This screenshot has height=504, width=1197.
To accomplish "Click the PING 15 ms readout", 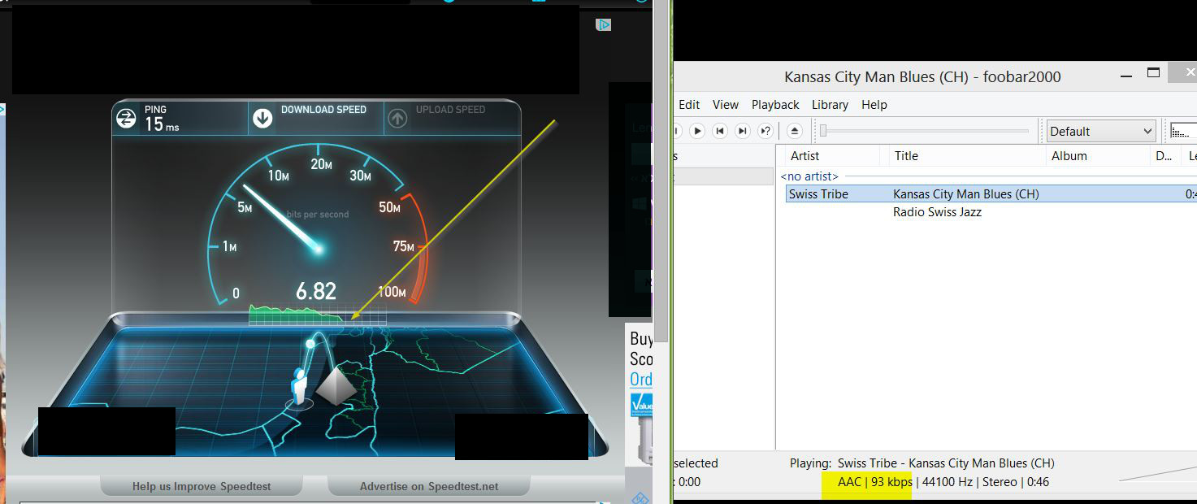I will 163,119.
